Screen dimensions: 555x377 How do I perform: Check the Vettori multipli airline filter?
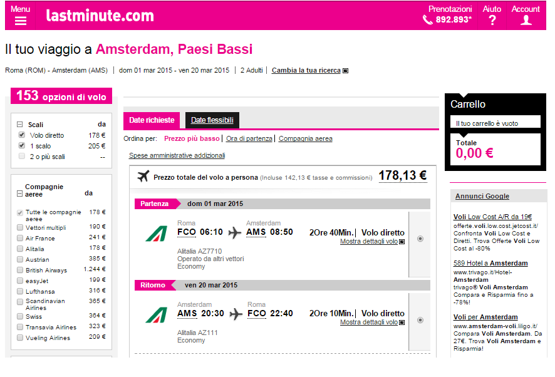point(20,227)
